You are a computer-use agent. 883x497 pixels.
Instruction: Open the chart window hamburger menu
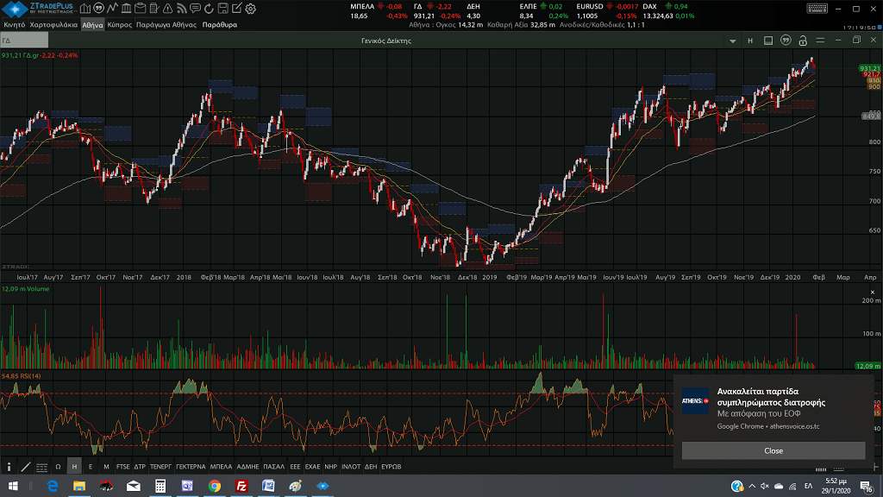pyautogui.click(x=820, y=41)
